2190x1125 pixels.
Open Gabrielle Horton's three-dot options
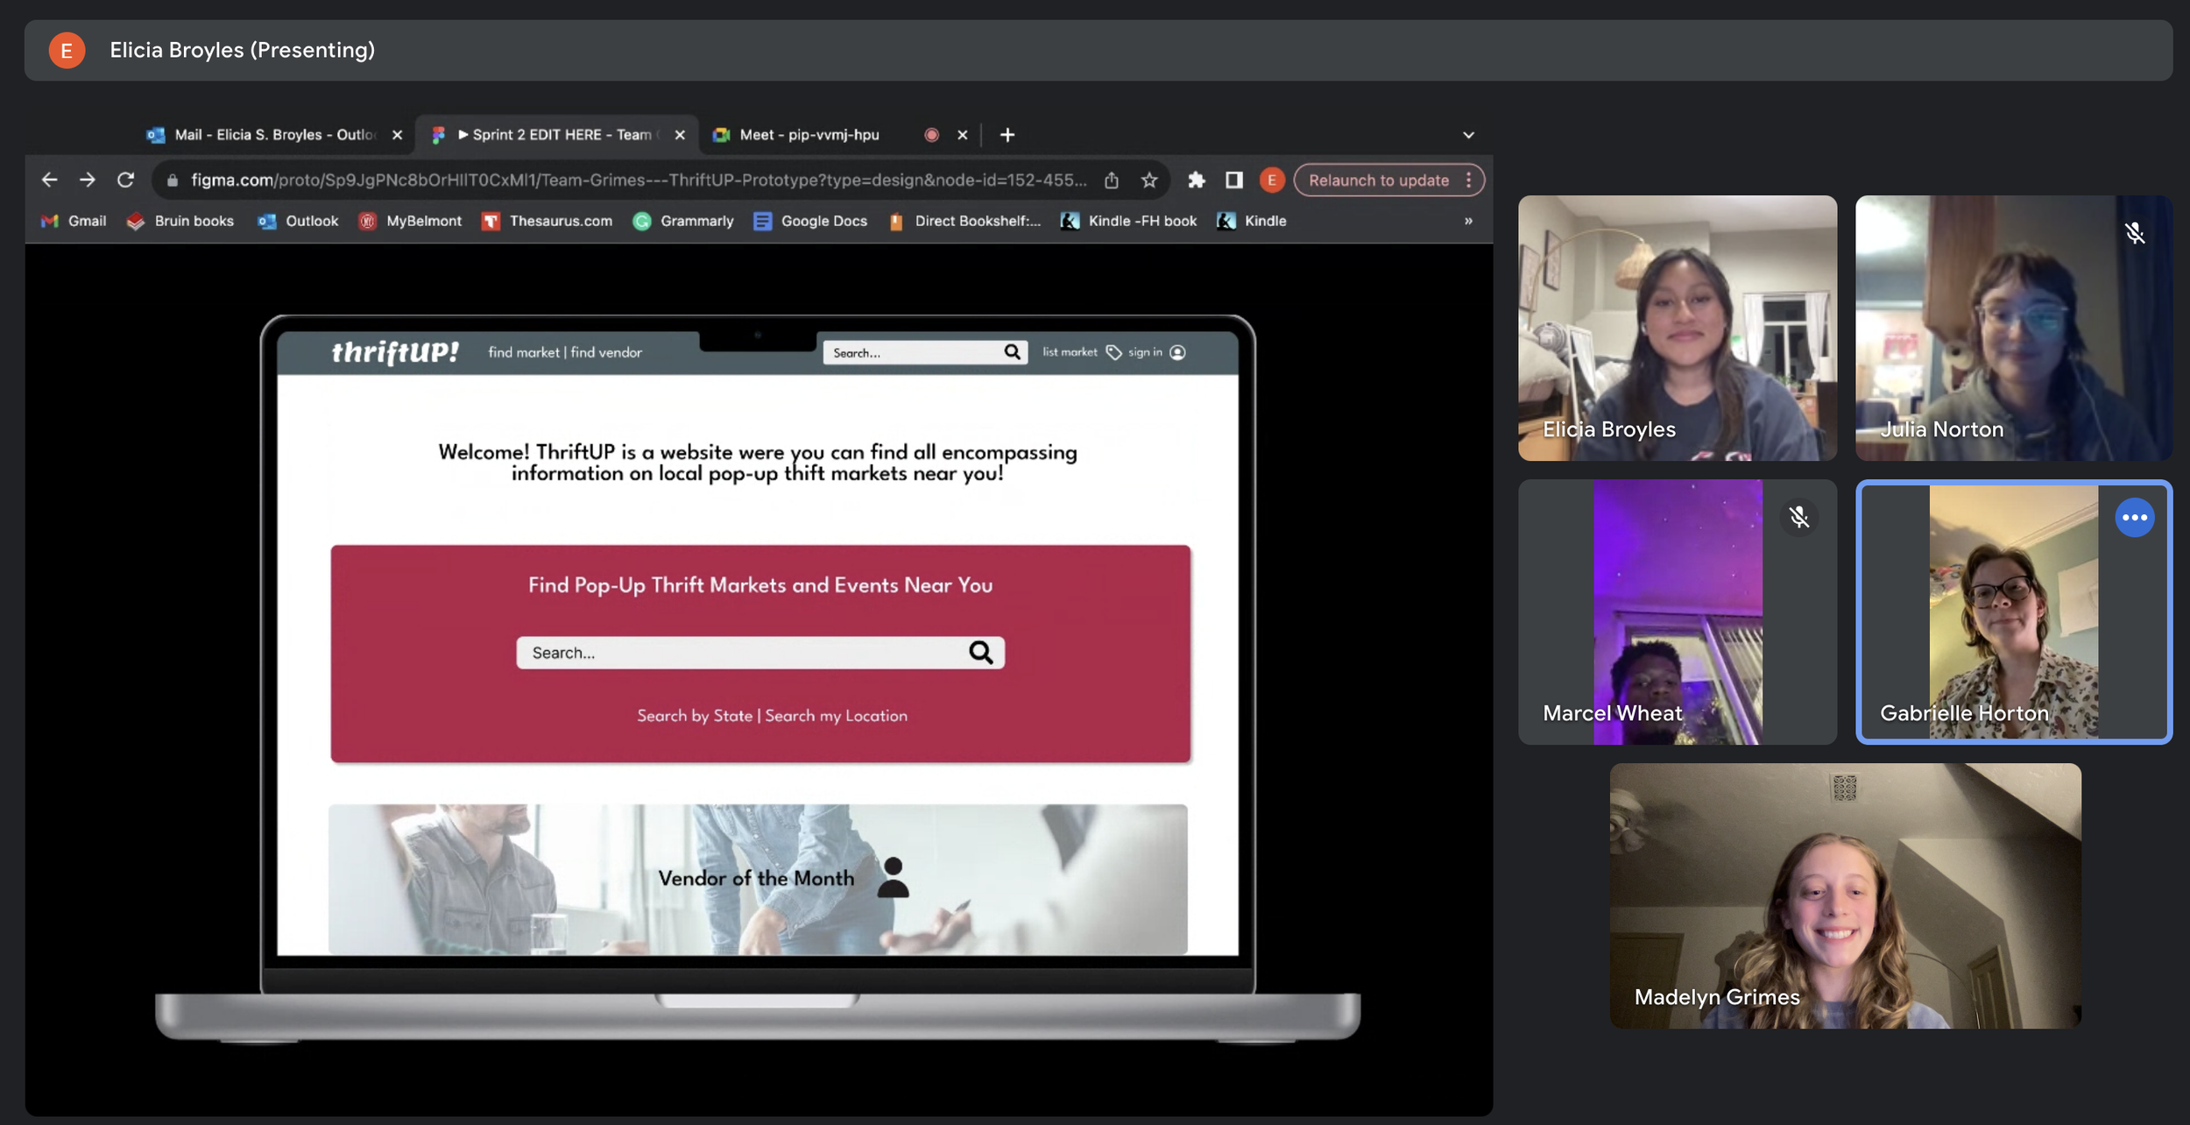(x=2134, y=517)
